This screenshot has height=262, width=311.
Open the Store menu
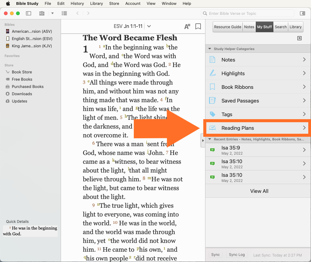coord(114,4)
